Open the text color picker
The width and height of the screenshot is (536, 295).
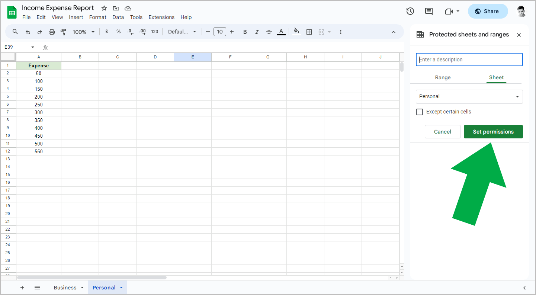(281, 32)
